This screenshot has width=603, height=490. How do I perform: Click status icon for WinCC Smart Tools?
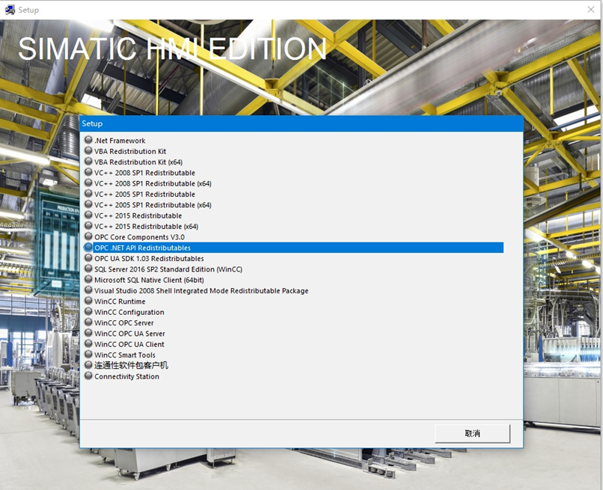click(x=88, y=355)
